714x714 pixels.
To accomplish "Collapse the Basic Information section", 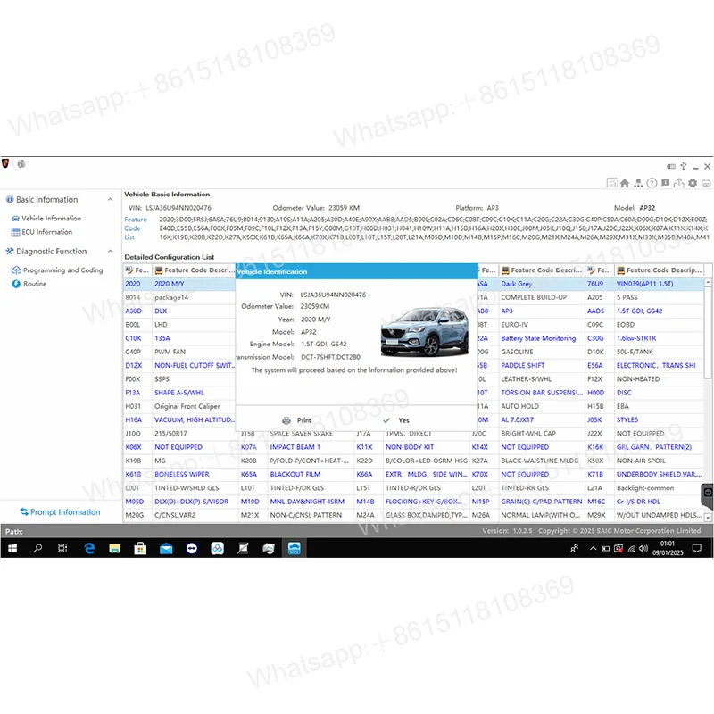I will [x=110, y=199].
